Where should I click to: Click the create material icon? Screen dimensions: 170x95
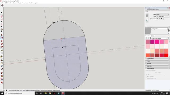coord(169,31)
